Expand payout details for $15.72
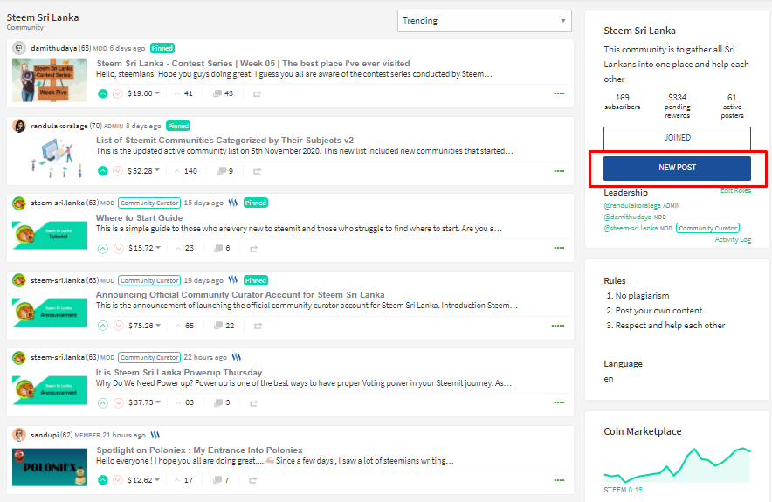The image size is (772, 502). pyautogui.click(x=144, y=248)
